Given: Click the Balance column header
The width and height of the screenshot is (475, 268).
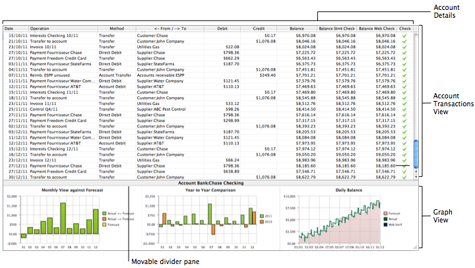Looking at the screenshot, I should [x=297, y=28].
